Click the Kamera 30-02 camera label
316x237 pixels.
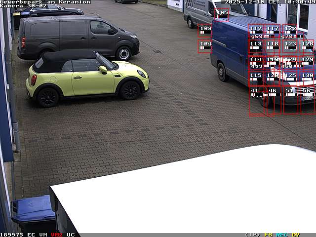pos(24,6)
